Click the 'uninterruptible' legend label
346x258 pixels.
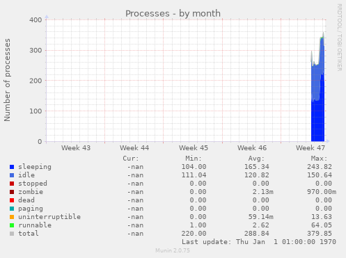(x=49, y=217)
